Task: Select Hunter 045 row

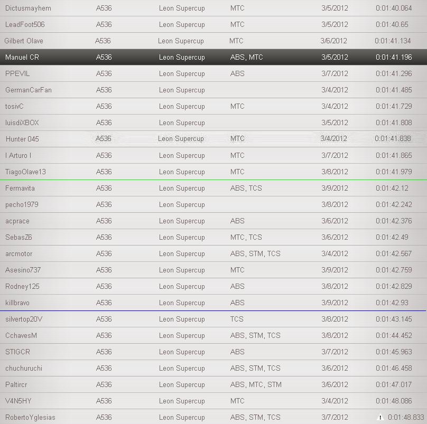Action: 213,139
